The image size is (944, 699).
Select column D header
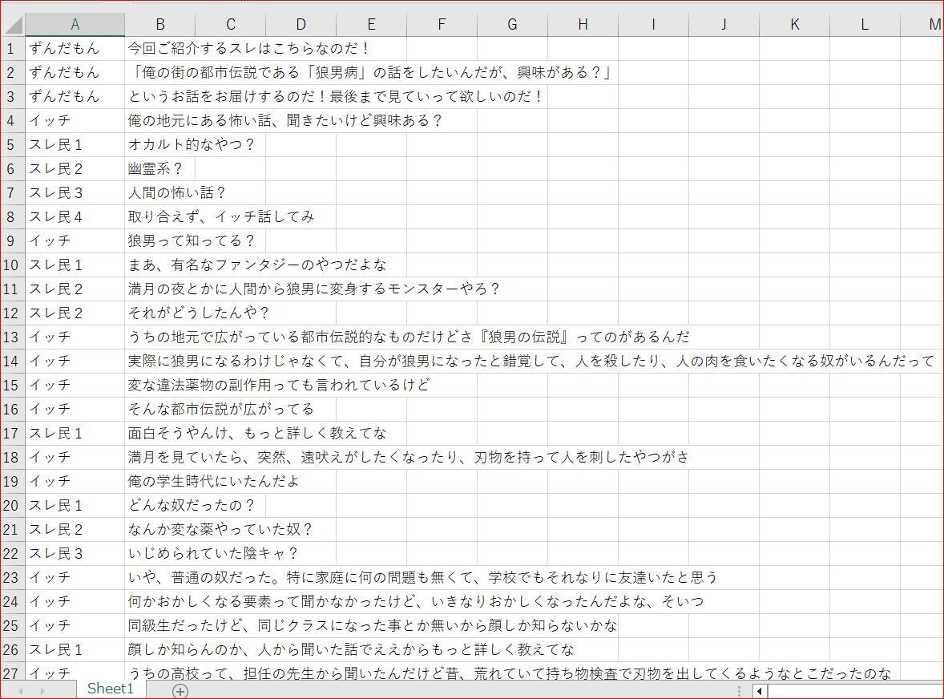tap(301, 24)
